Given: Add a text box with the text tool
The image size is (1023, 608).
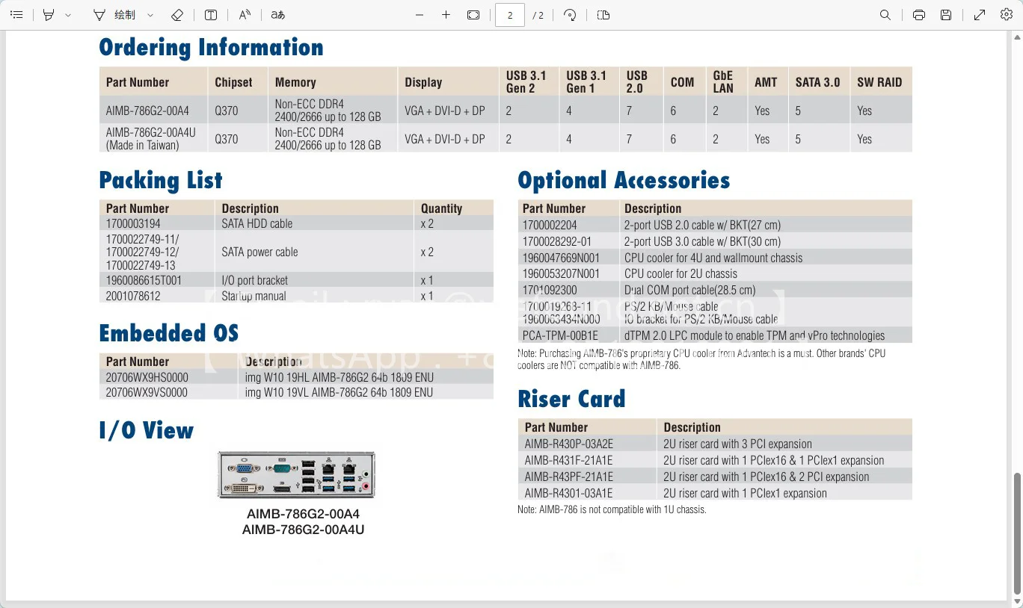Looking at the screenshot, I should pyautogui.click(x=211, y=15).
